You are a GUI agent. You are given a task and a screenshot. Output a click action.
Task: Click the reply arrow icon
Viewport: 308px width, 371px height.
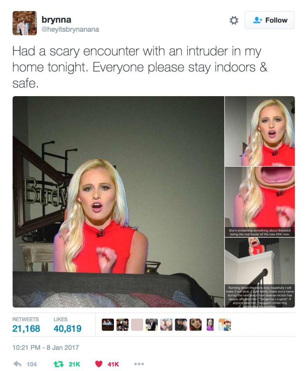(x=17, y=364)
